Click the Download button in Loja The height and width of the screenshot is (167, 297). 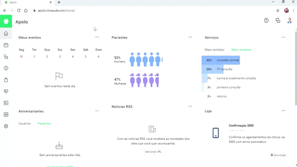pos(278,155)
